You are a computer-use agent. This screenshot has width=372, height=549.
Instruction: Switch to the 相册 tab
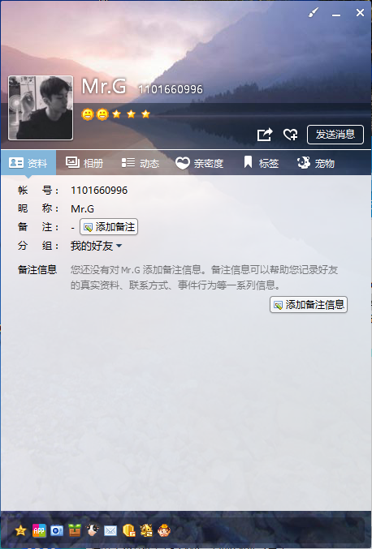pyautogui.click(x=84, y=163)
